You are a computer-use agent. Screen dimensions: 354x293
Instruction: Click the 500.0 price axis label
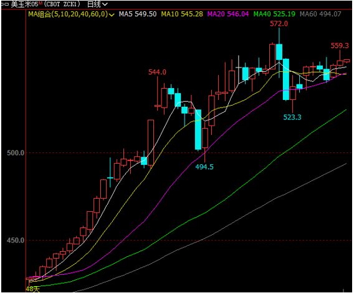click(x=16, y=153)
